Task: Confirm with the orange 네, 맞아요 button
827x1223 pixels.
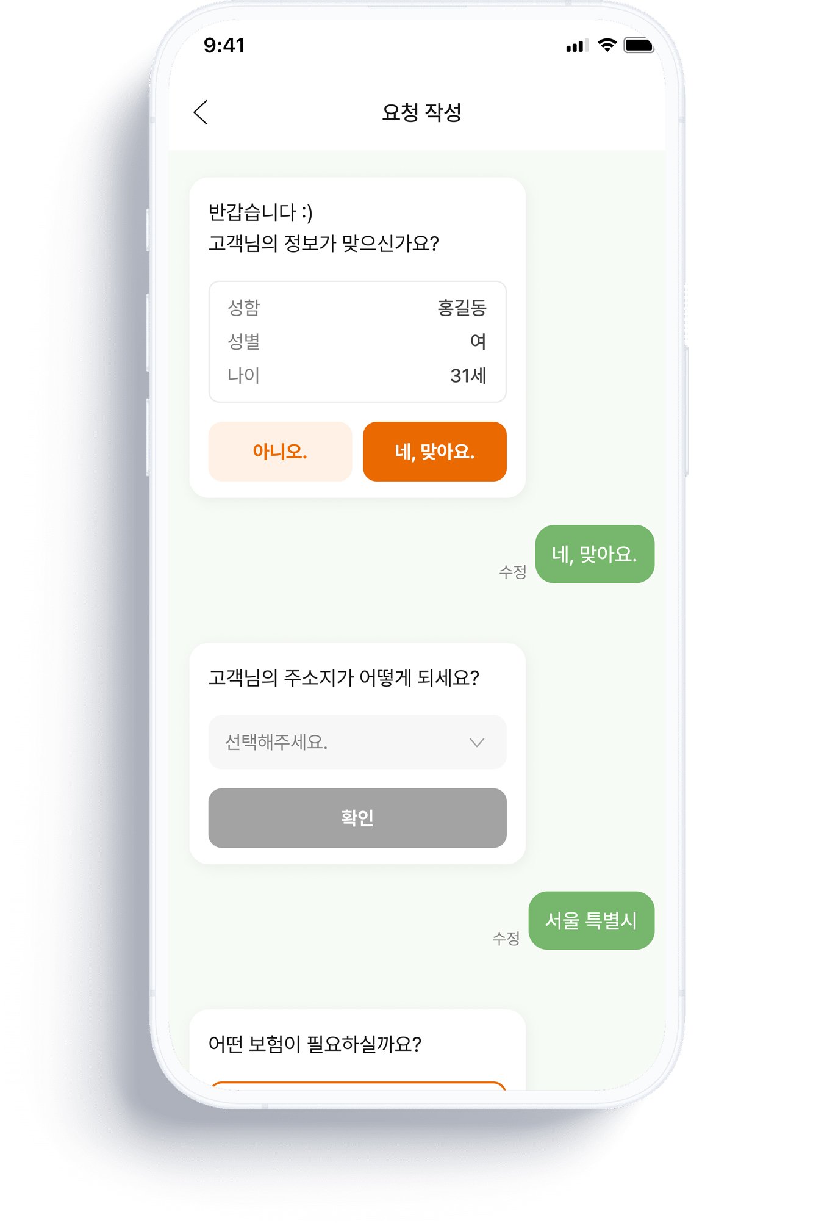Action: pos(434,452)
